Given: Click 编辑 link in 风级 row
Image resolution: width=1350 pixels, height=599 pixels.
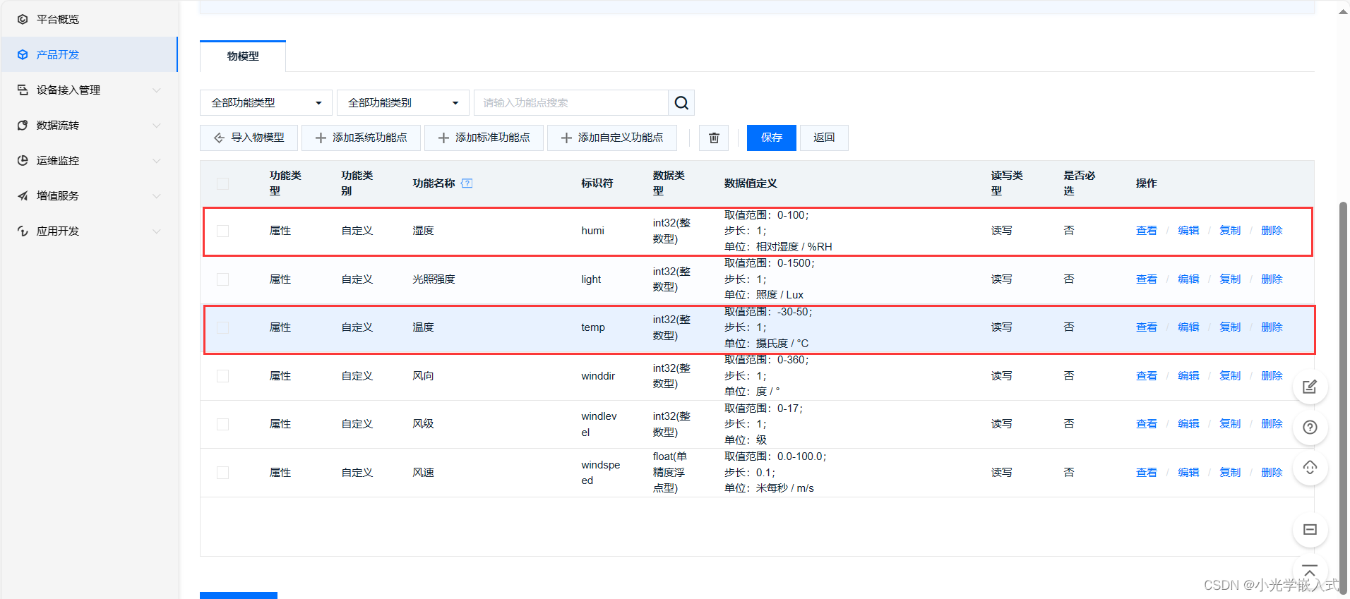Looking at the screenshot, I should (x=1188, y=424).
